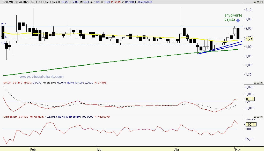Screen dimensions: 264x151
Task: Click the 1,94 current price label
Action: 249,39
